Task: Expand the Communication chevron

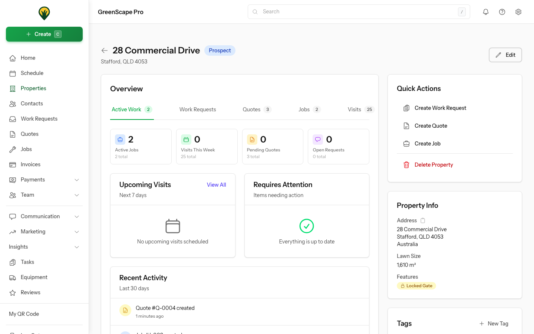Action: [x=77, y=217]
